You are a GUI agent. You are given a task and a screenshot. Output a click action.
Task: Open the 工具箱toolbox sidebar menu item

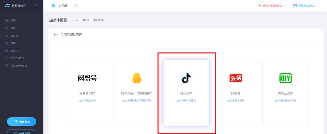[x=22, y=65]
